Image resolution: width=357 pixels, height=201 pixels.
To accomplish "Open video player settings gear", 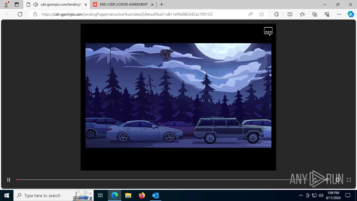I will coord(338,180).
